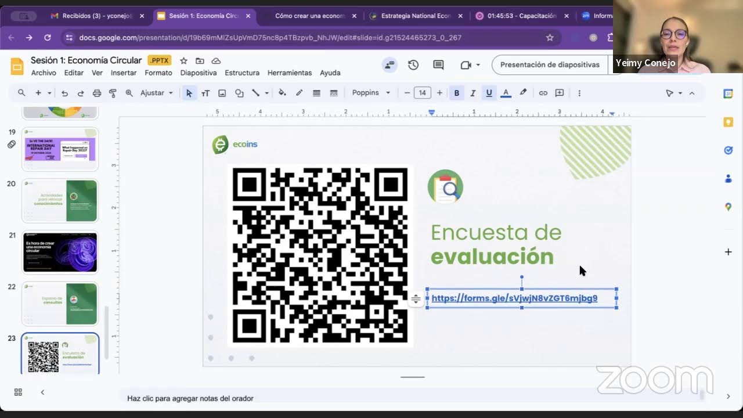Click the Add comment icon
Image resolution: width=743 pixels, height=418 pixels.
pos(560,93)
